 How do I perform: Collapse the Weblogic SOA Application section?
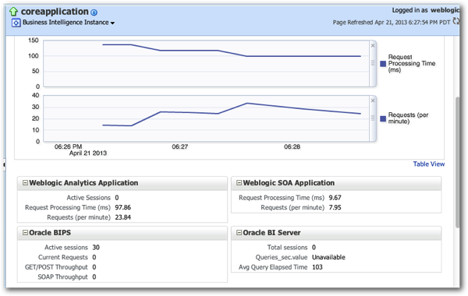pos(239,183)
